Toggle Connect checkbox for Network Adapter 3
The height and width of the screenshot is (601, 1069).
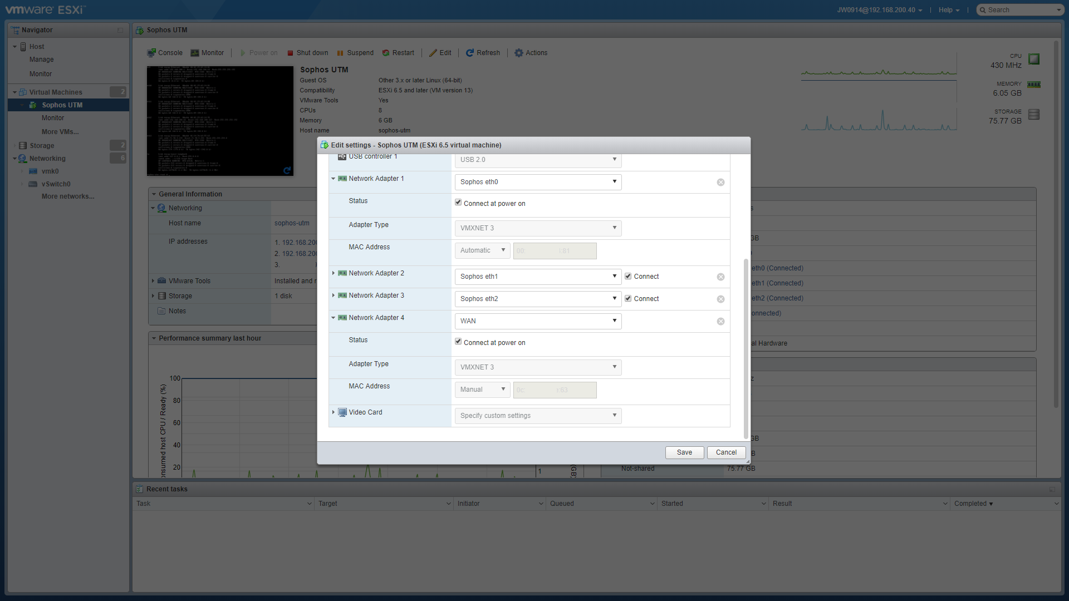(628, 298)
